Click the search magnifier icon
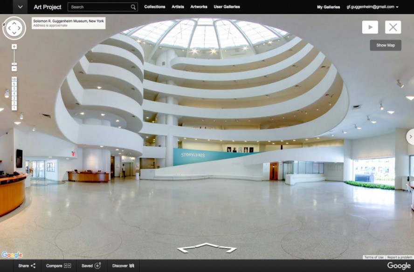Image resolution: width=414 pixels, height=272 pixels. point(133,7)
